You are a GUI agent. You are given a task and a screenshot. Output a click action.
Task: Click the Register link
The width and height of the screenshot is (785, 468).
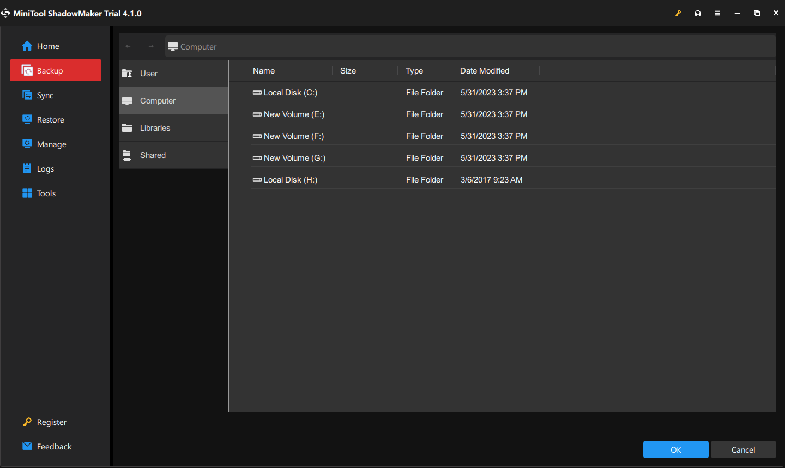pyautogui.click(x=52, y=422)
